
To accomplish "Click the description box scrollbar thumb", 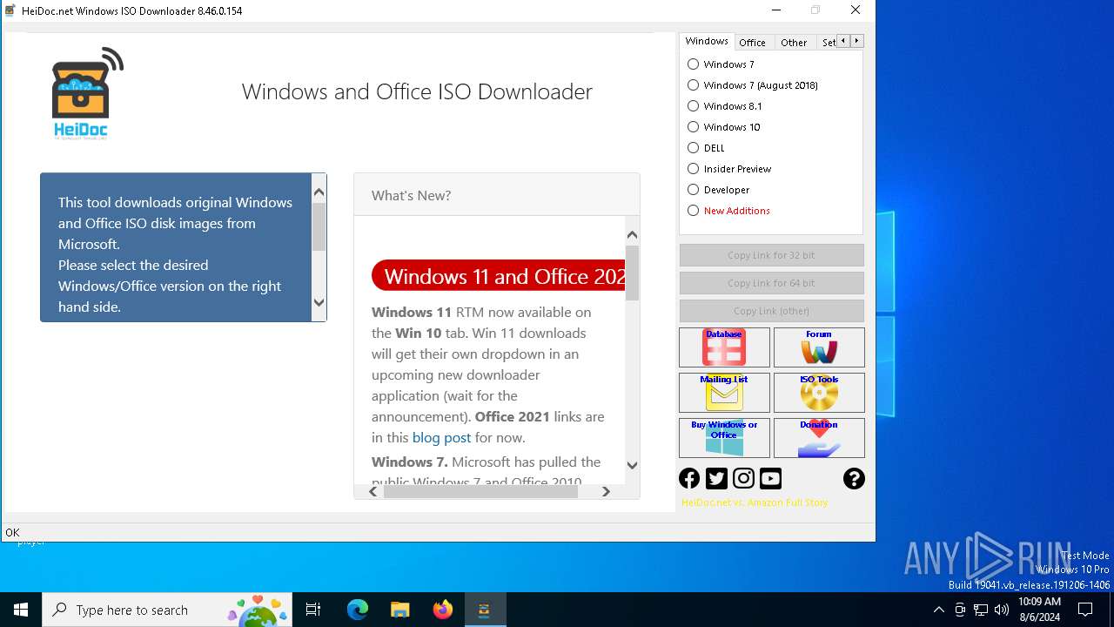I will (319, 226).
